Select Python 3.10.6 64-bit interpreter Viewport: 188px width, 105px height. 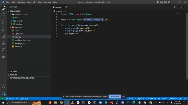pos(151,99)
